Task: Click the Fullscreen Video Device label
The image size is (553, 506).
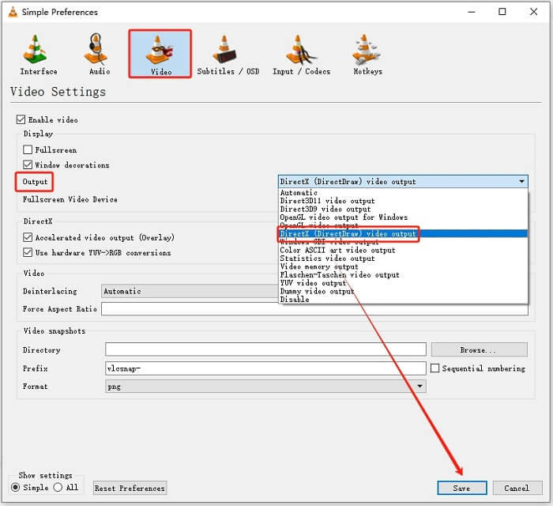Action: (x=70, y=199)
